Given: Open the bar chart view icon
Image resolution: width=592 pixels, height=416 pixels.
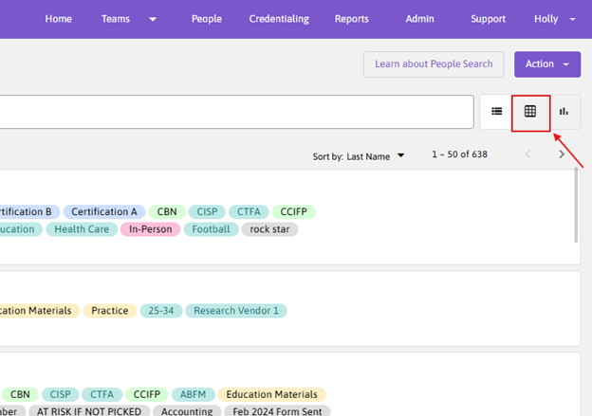Looking at the screenshot, I should click(x=564, y=111).
